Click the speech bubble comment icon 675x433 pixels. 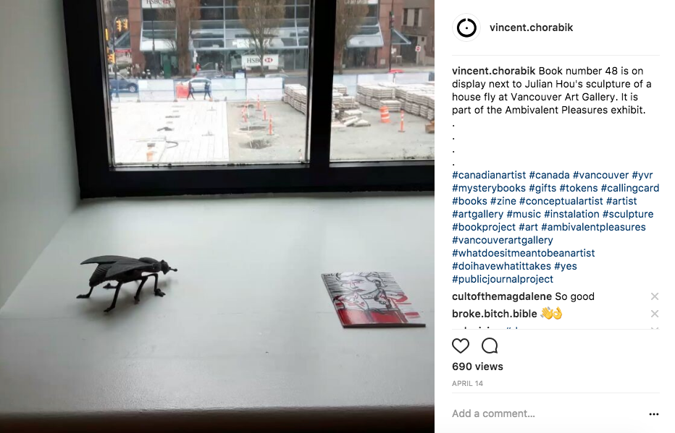pyautogui.click(x=490, y=346)
